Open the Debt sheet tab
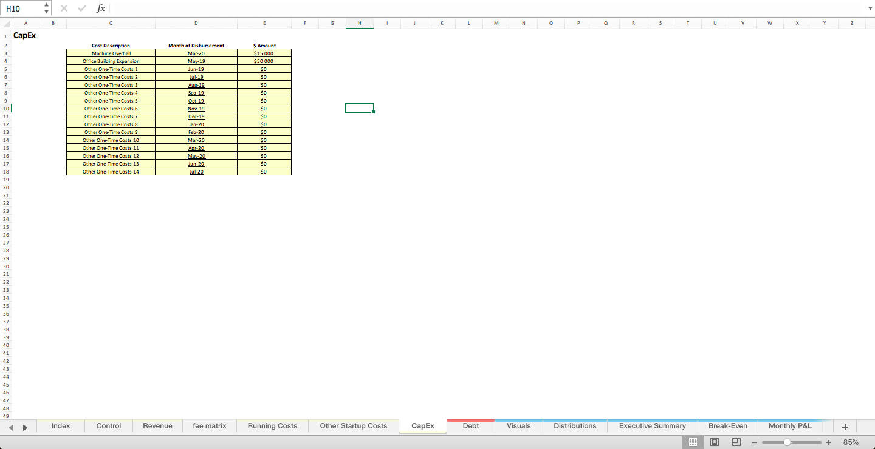The image size is (875, 449). [470, 425]
